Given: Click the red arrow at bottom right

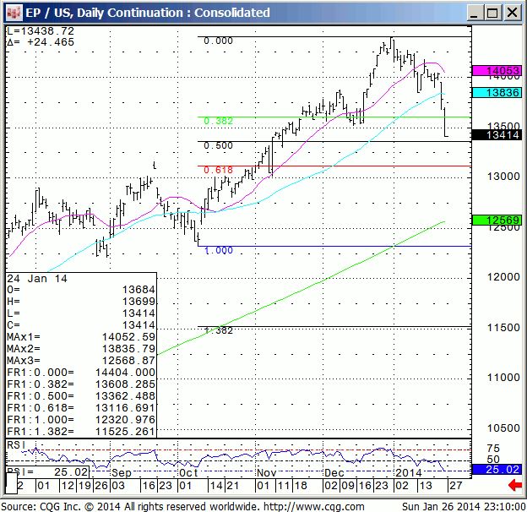Looking at the screenshot, I should pyautogui.click(x=514, y=486).
